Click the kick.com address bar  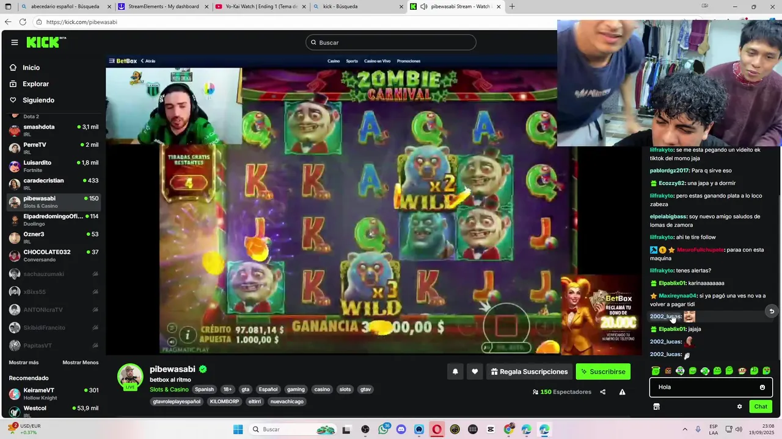[x=293, y=21]
